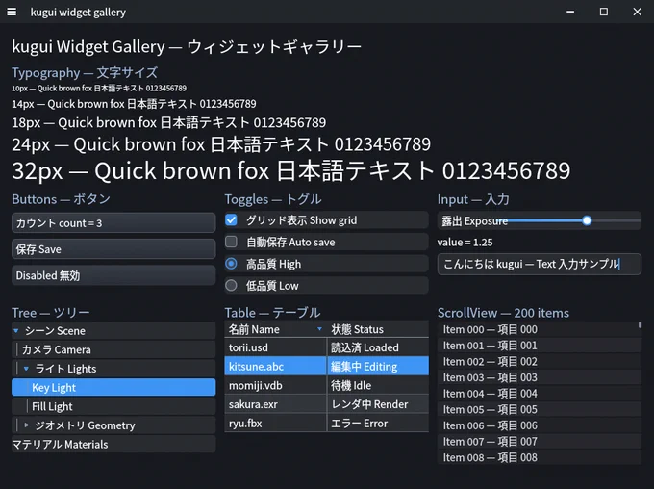
Task: Select Item 008 in the ScrollView
Action: 540,457
